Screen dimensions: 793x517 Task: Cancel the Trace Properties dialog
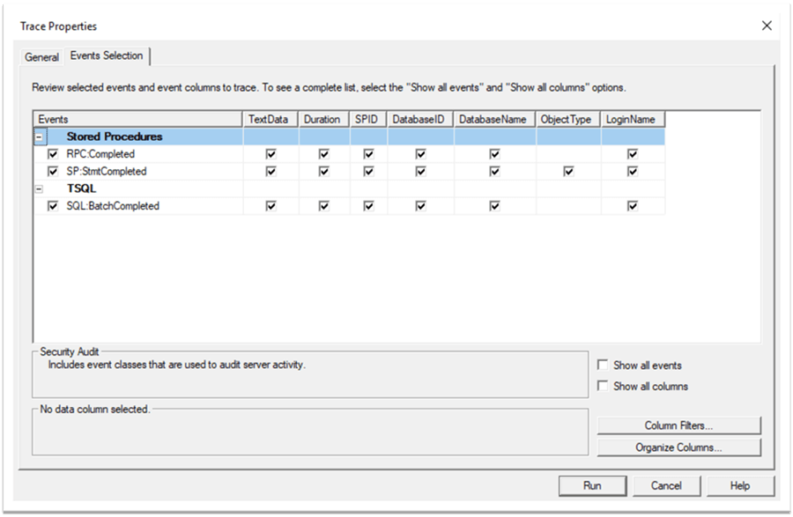[666, 485]
